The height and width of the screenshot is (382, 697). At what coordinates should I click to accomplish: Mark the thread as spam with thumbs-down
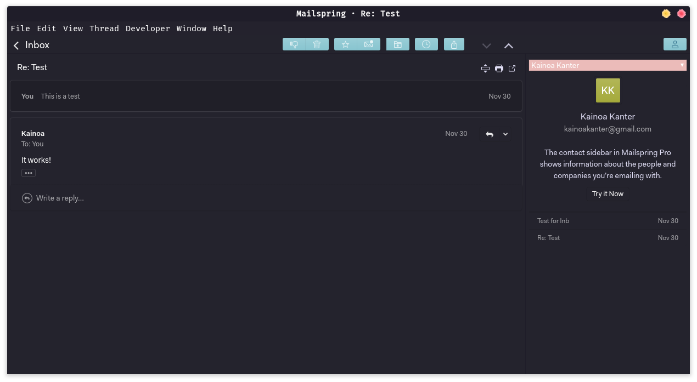coord(294,44)
